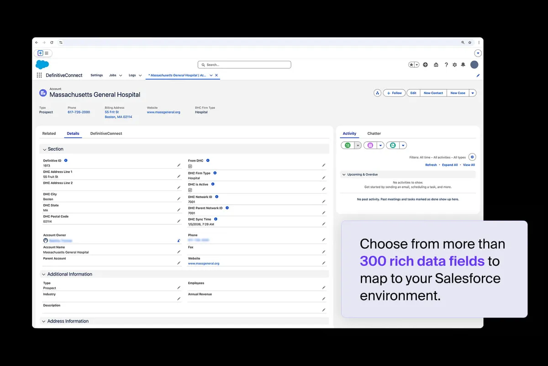Change Account Owner icon
The width and height of the screenshot is (548, 366).
(x=179, y=240)
